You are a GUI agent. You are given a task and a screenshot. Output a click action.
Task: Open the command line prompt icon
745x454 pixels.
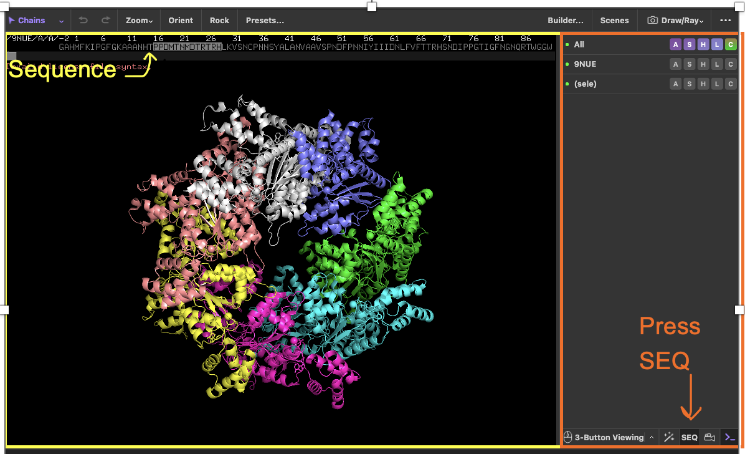point(729,437)
